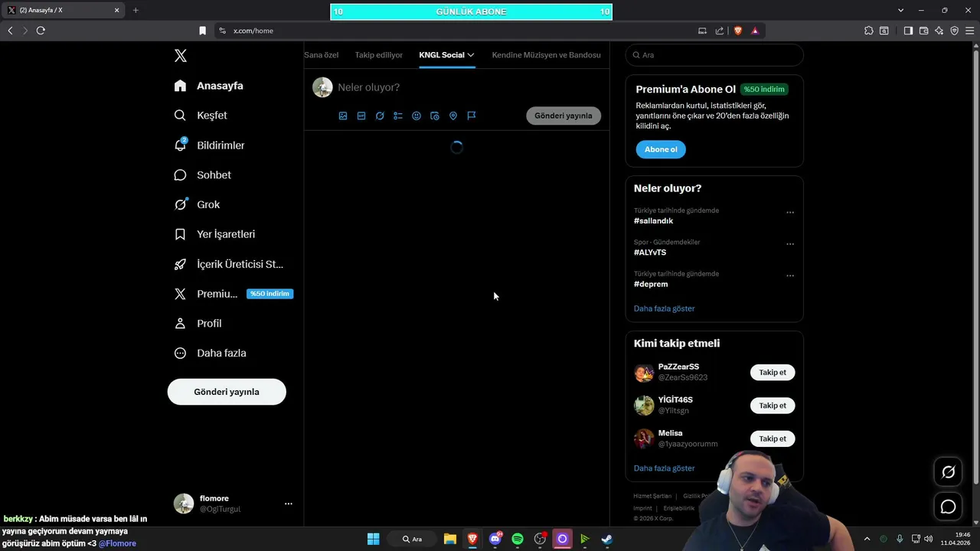Open options for the #ALYvTS trend

pyautogui.click(x=790, y=244)
